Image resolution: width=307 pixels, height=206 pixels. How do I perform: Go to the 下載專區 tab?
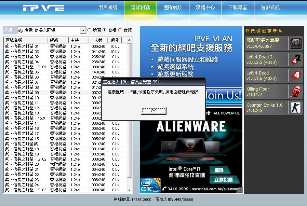[238, 8]
